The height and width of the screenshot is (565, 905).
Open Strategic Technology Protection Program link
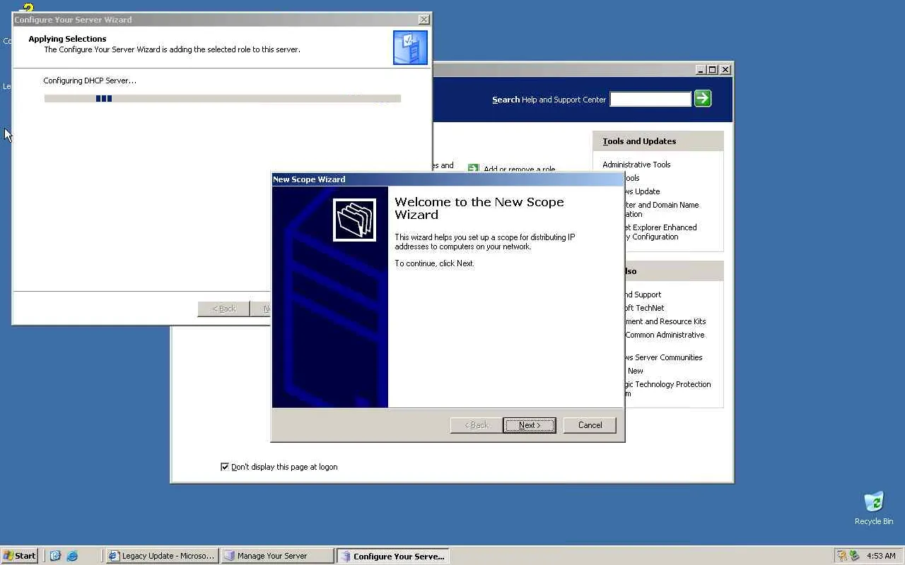668,388
